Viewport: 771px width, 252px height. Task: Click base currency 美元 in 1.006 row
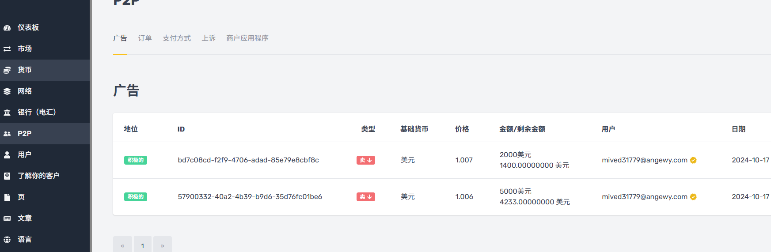pos(408,197)
